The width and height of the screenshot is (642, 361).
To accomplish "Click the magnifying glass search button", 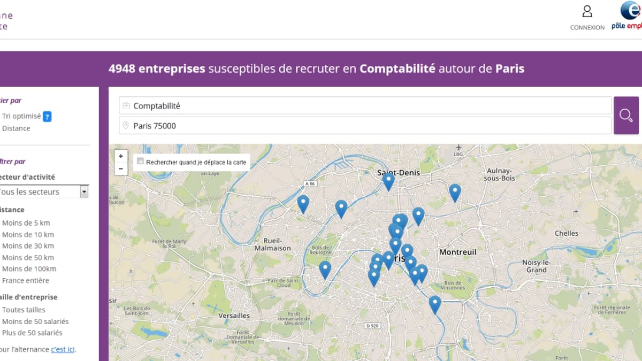I will point(626,115).
